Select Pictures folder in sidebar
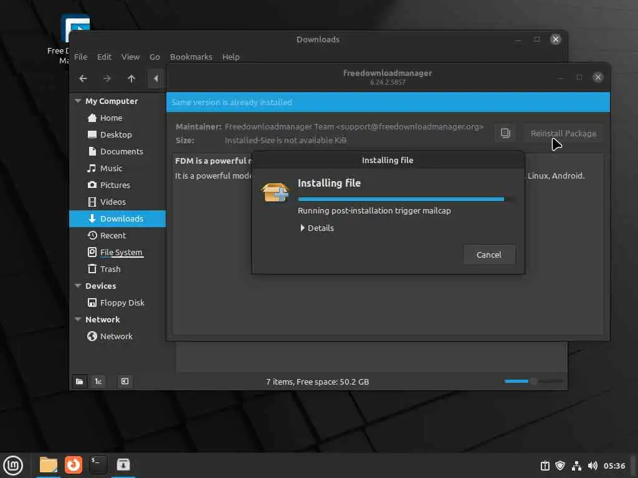638x478 pixels. point(115,185)
